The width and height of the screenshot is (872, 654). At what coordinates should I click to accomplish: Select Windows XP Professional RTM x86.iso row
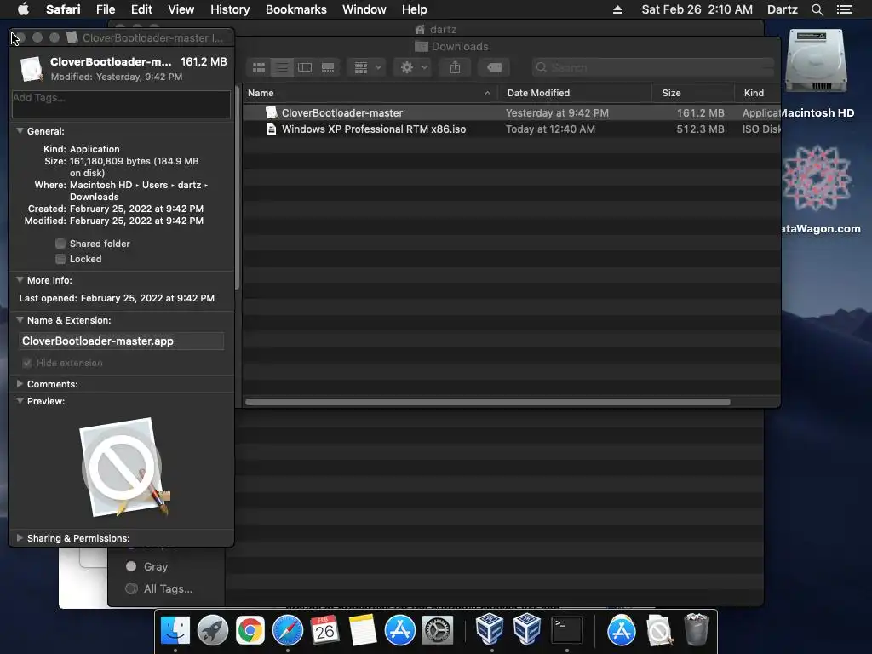(x=511, y=129)
